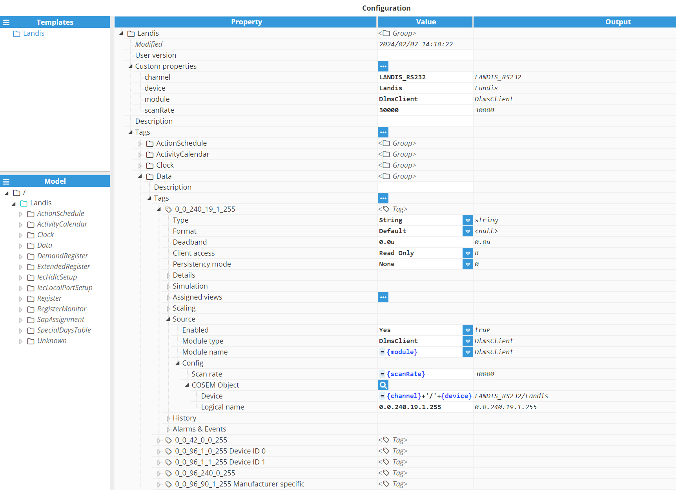
Task: Expand tag 0_0_96_1_0_255 Device ID 0
Action: [159, 452]
